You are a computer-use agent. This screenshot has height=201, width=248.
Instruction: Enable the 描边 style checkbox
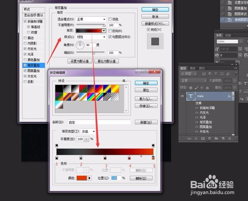tap(25, 38)
